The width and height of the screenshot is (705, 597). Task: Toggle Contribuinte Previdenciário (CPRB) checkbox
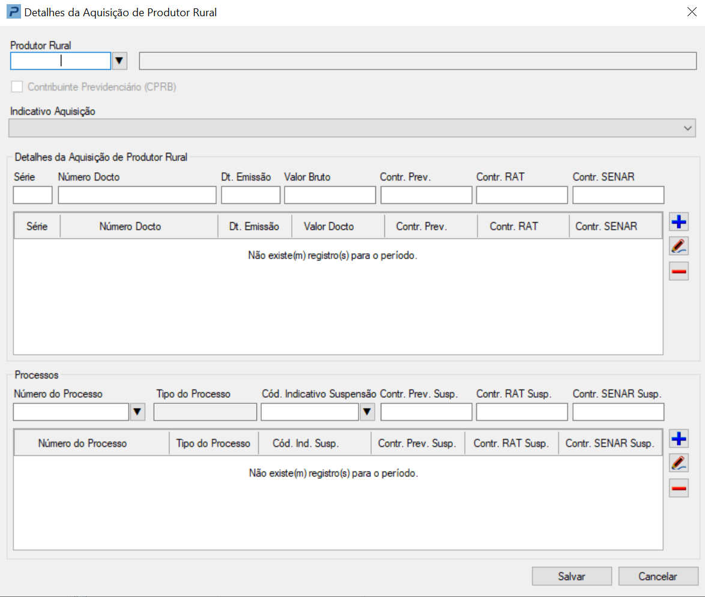tap(17, 87)
